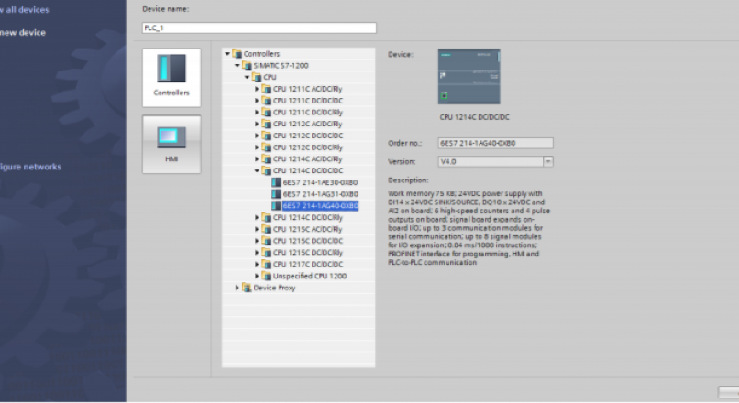Click the Controllers folder icon in tree

(237, 54)
